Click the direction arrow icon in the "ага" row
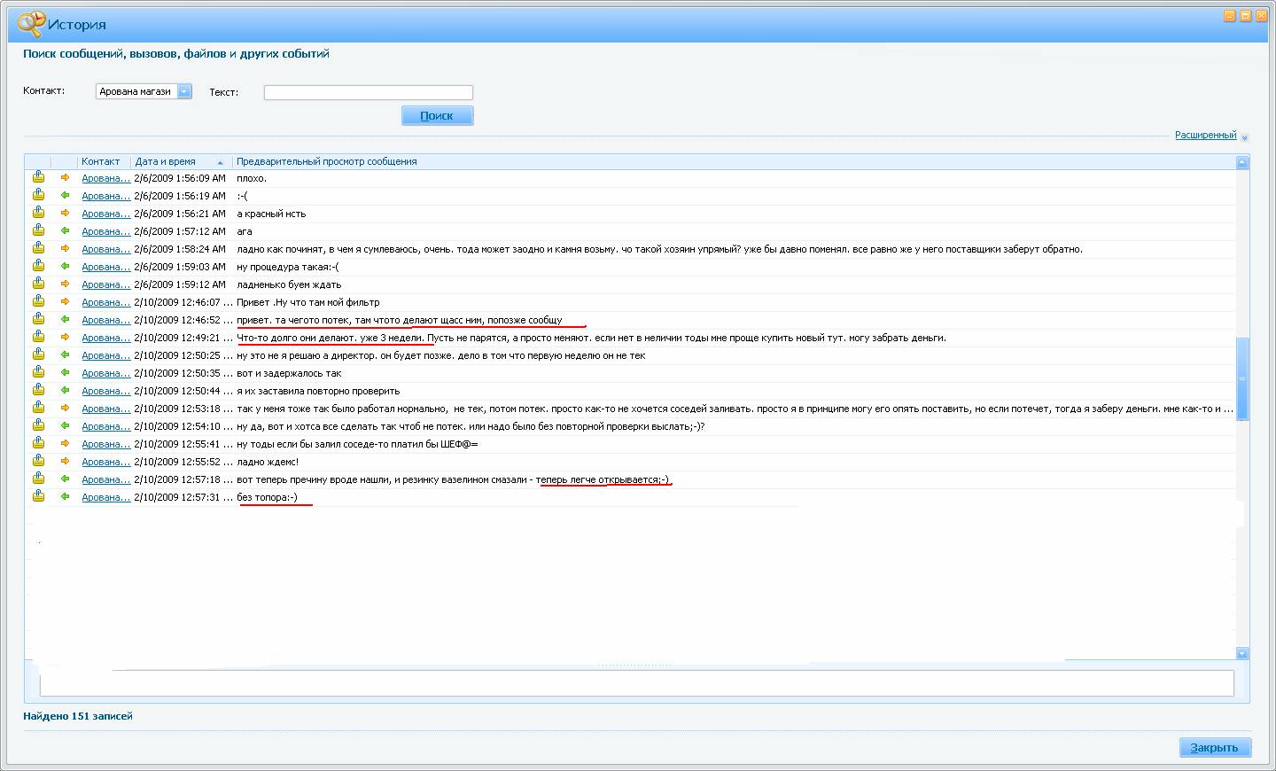 click(65, 230)
